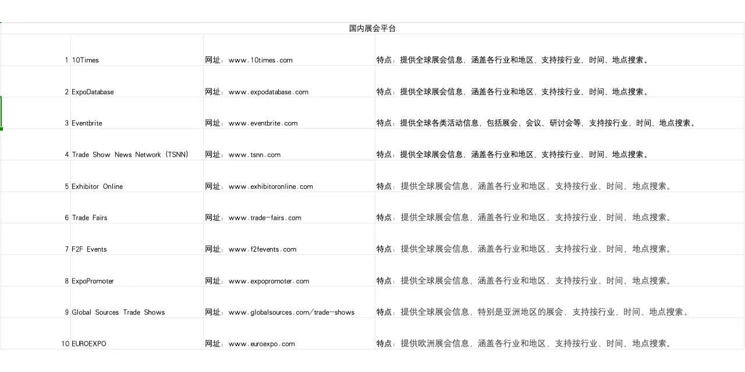
Task: Click the 10Times platform name cell
Action: click(x=85, y=60)
